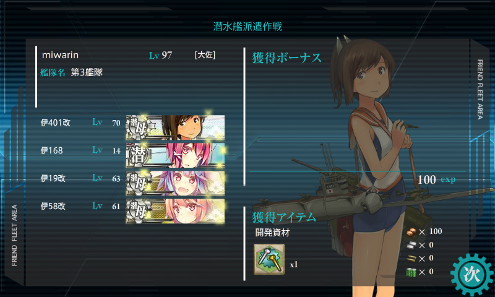Click the development material item icon
The width and height of the screenshot is (495, 297).
point(269,259)
